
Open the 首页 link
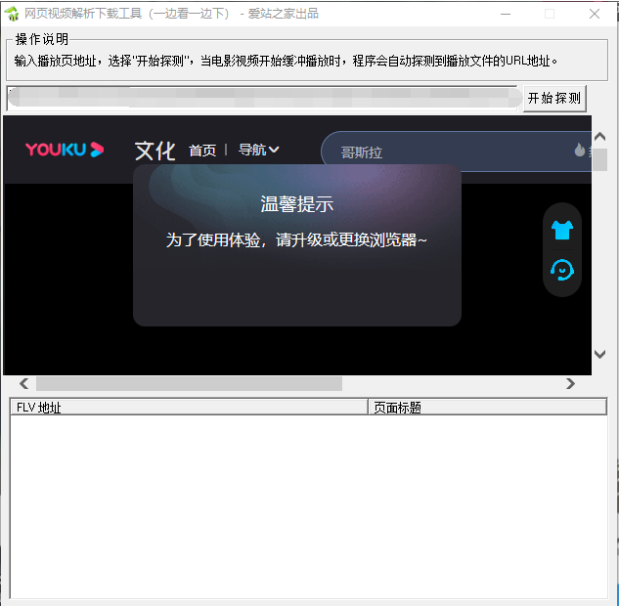(202, 151)
